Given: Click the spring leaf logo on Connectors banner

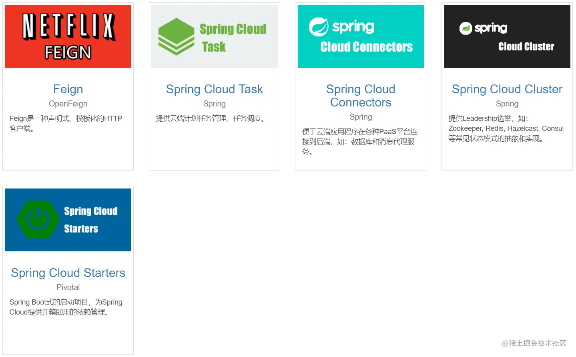Looking at the screenshot, I should (319, 27).
